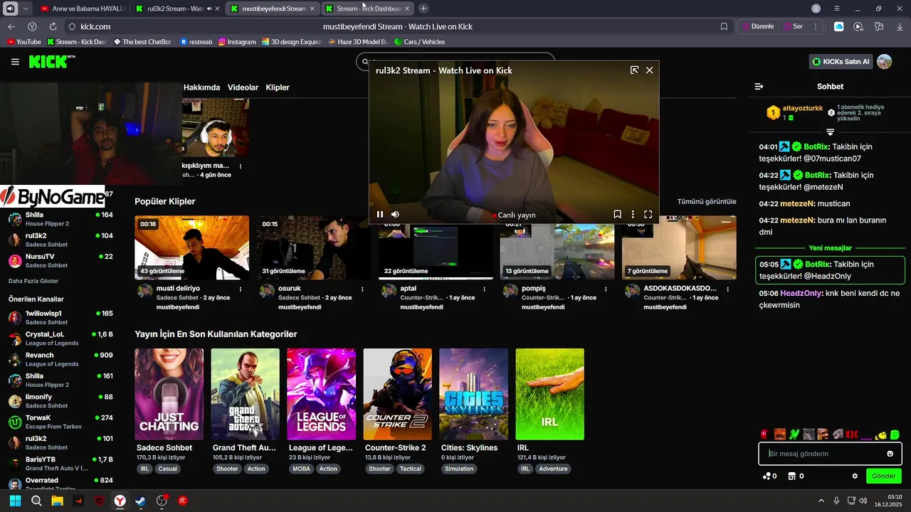Image resolution: width=911 pixels, height=512 pixels.
Task: Open options for the 'ASDOKASDOKASDO...' clip
Action: pyautogui.click(x=728, y=289)
